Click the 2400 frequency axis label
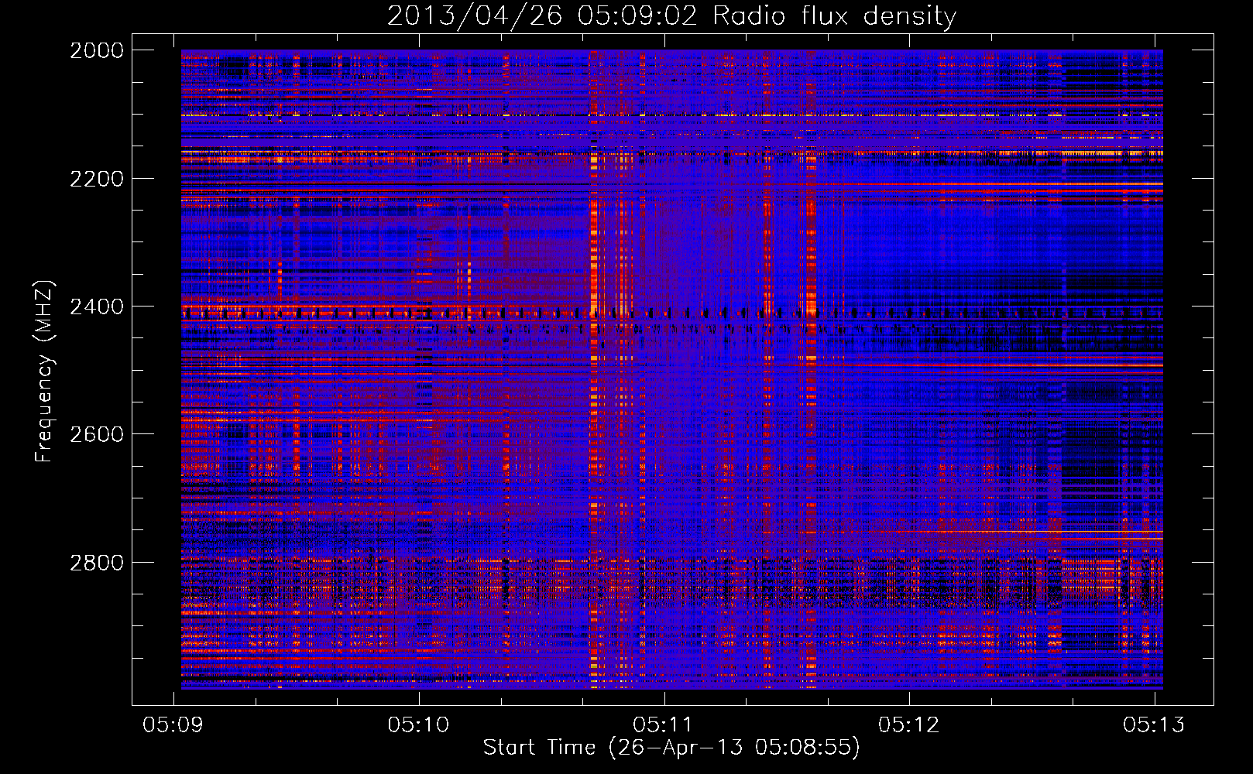 pos(97,307)
